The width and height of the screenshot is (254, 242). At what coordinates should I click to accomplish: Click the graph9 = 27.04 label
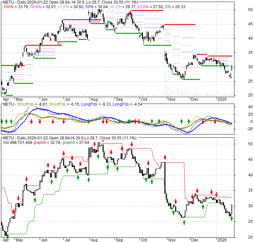76,143
